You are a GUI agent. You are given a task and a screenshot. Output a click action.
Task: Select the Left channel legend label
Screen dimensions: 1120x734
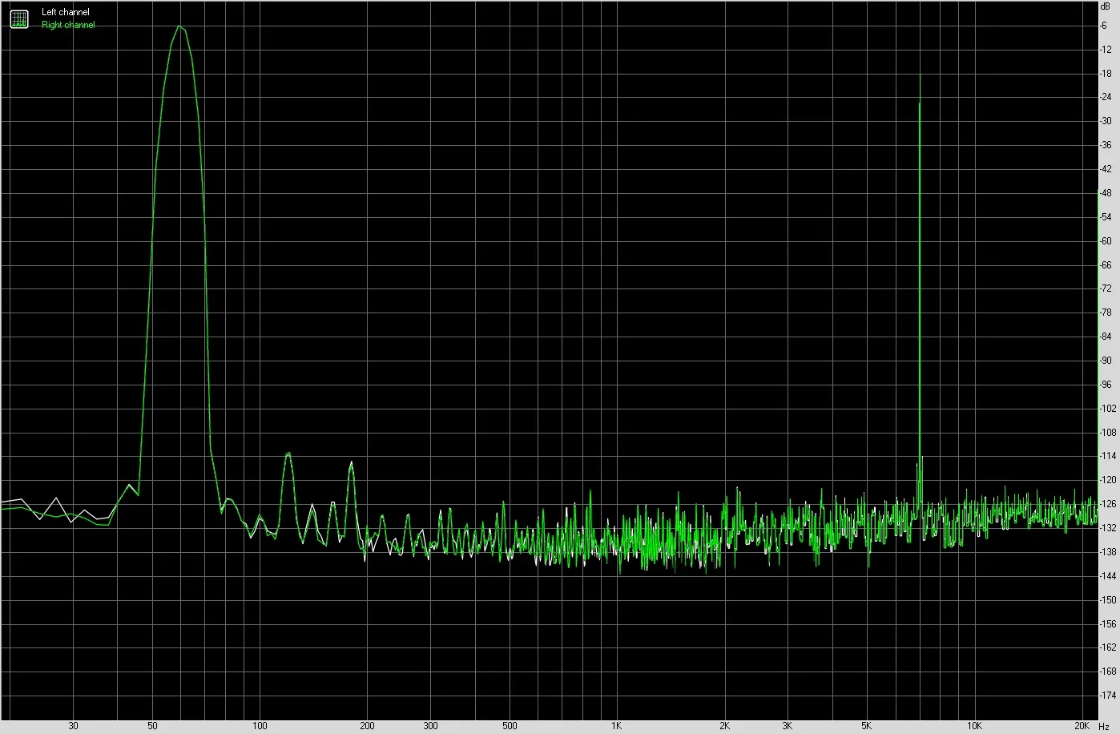pyautogui.click(x=66, y=12)
